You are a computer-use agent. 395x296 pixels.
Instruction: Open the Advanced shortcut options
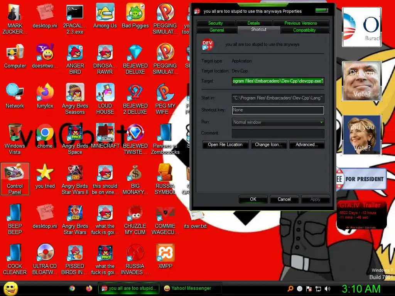pyautogui.click(x=307, y=145)
